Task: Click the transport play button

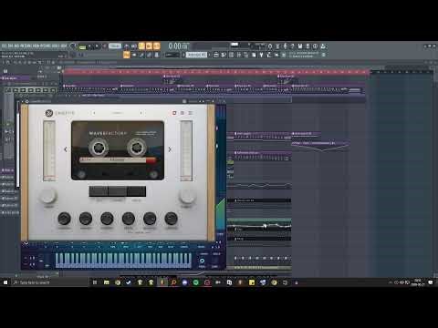Action: [89, 46]
